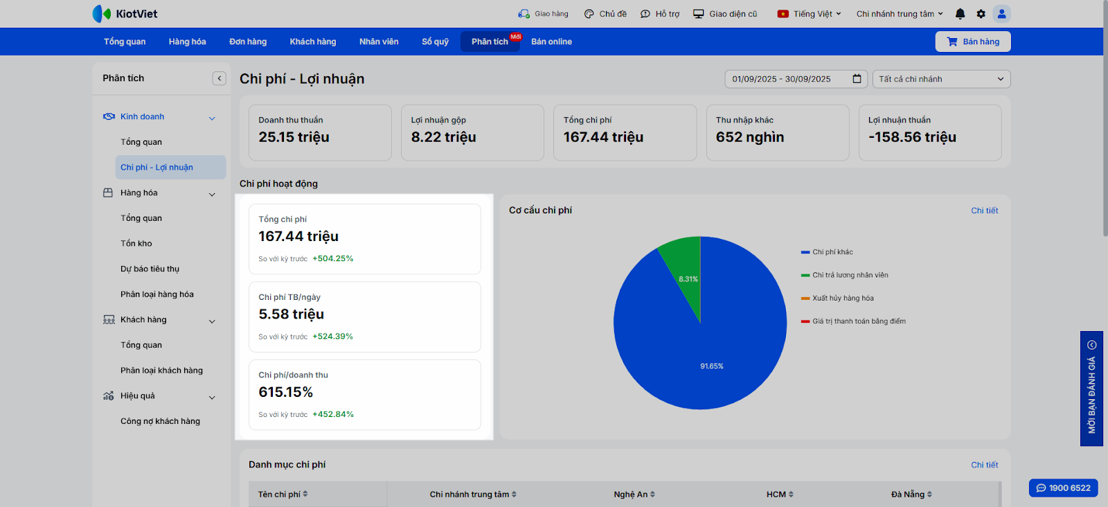Click the notification bell icon
The width and height of the screenshot is (1108, 507).
960,14
